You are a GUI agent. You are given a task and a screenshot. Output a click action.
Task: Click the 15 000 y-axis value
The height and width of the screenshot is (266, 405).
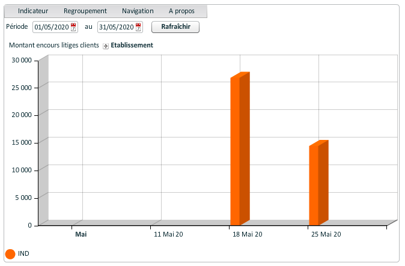pyautogui.click(x=22, y=142)
